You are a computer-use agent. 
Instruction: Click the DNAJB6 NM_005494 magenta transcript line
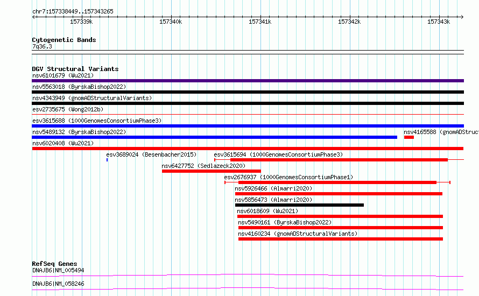(248, 275)
